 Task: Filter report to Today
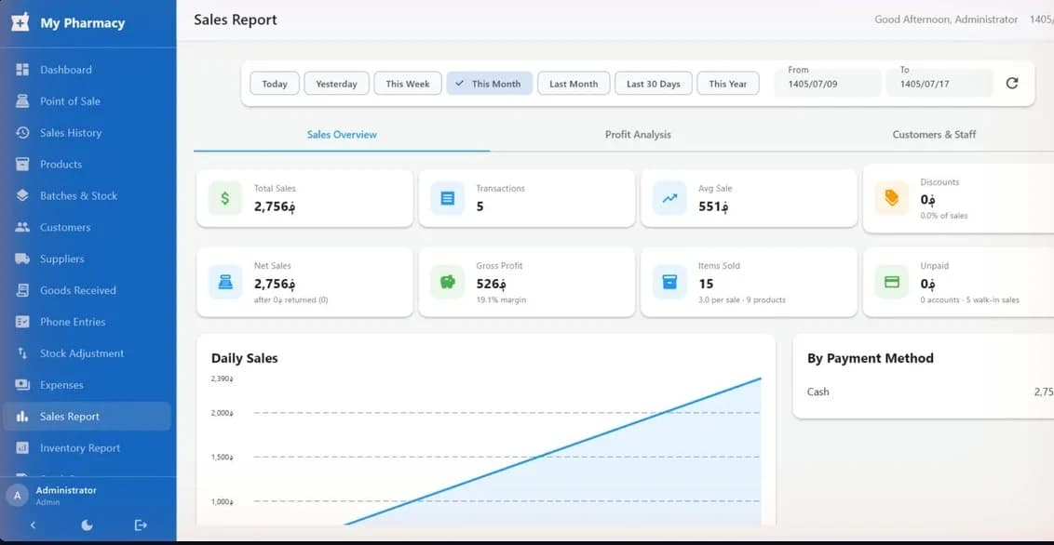(275, 84)
